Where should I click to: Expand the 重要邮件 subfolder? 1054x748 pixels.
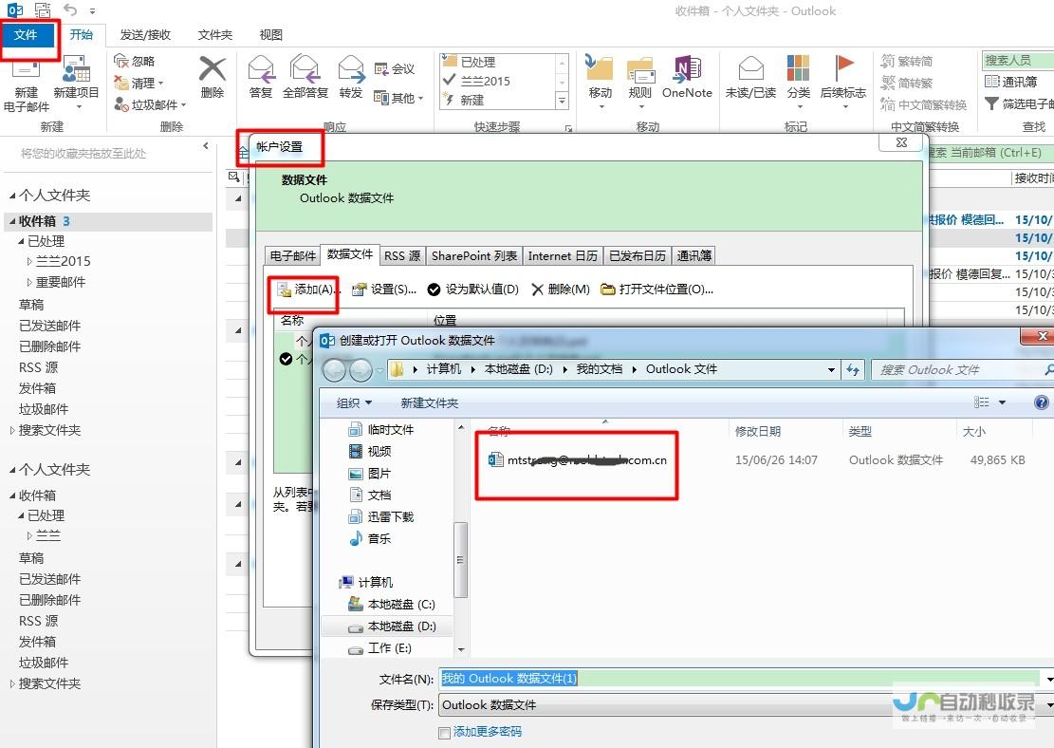coord(28,282)
